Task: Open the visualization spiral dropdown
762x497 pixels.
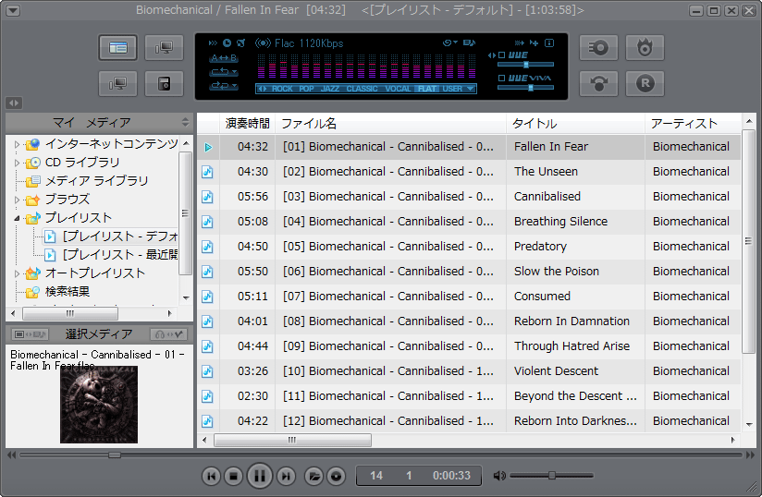Action: [x=450, y=43]
